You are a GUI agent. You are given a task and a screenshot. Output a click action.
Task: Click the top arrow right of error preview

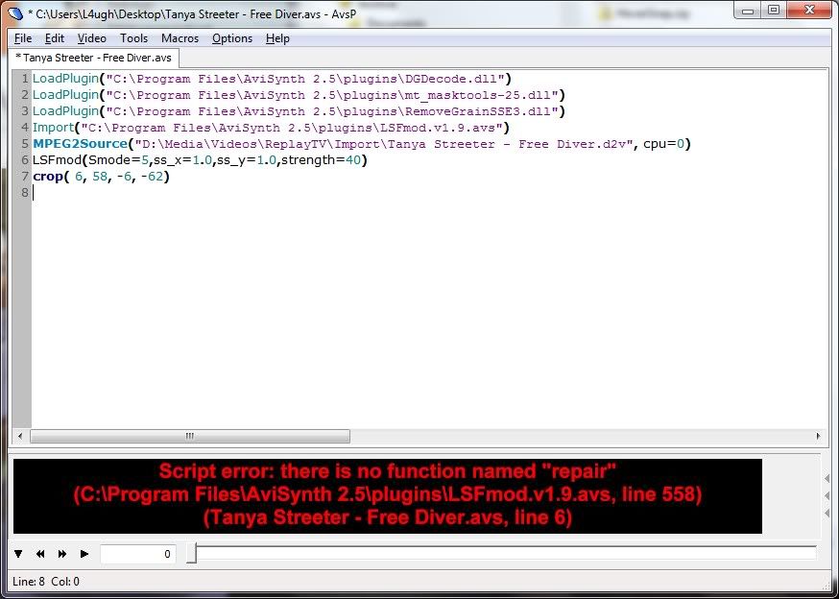click(827, 477)
